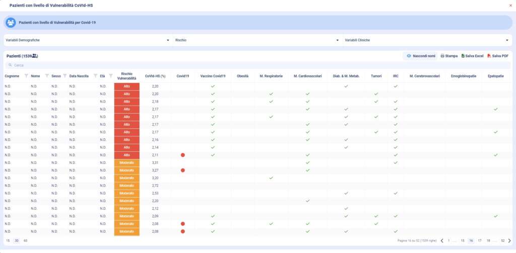Viewport: 516px width, 253px height.
Task: Go to next page with right chevron
Action: (x=509, y=241)
